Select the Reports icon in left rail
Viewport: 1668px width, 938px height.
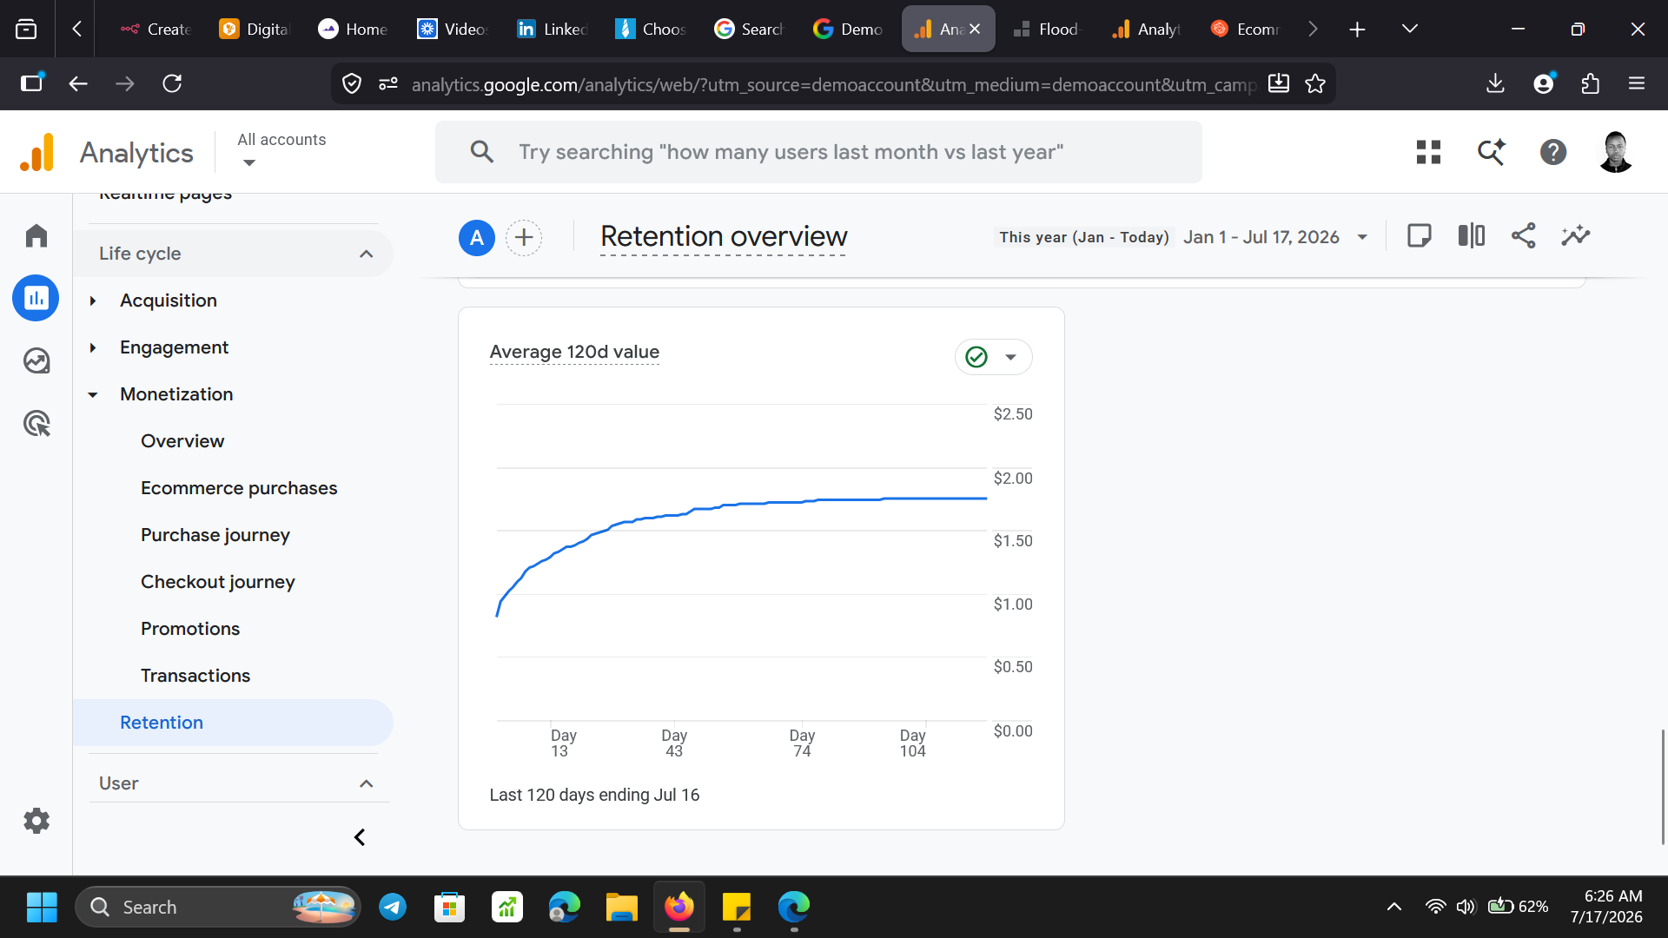tap(36, 298)
